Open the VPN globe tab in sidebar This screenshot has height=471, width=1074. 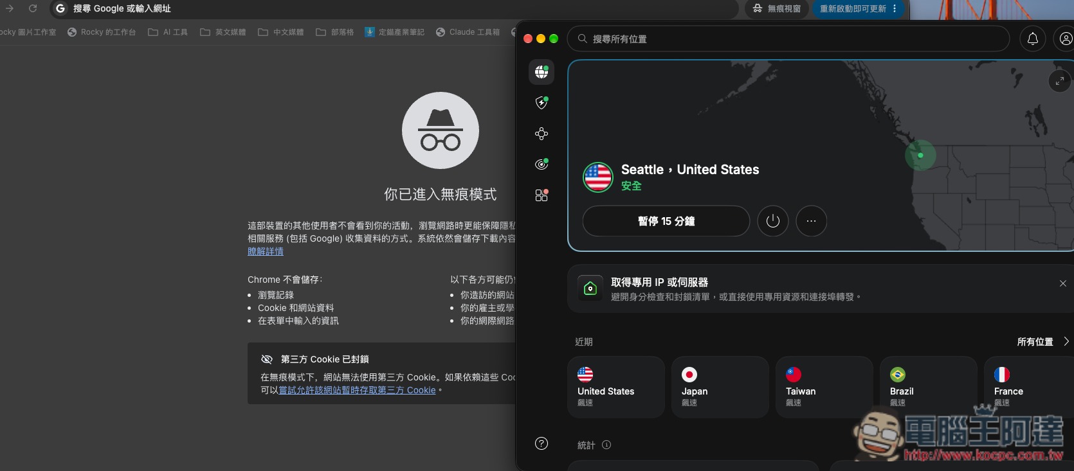pyautogui.click(x=542, y=72)
